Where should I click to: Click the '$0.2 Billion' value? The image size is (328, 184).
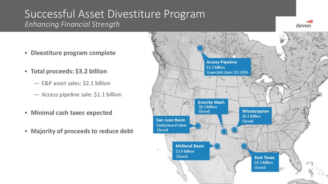point(251,116)
